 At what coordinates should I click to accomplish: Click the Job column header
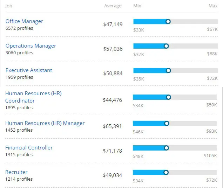(x=9, y=6)
